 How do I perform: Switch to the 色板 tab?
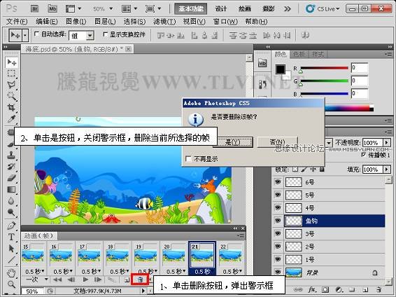(x=299, y=54)
